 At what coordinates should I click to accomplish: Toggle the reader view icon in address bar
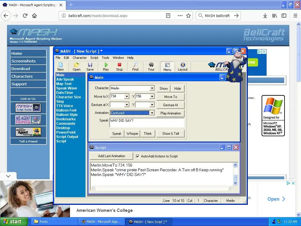168,16
